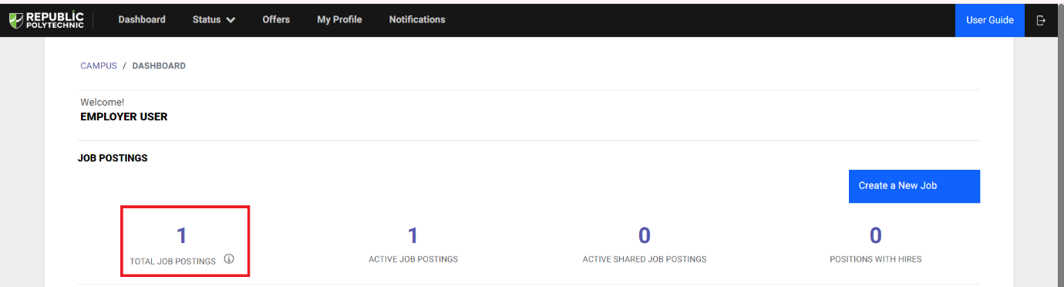The image size is (1064, 287).
Task: Click the EMPLOYER USER name text
Action: click(124, 117)
